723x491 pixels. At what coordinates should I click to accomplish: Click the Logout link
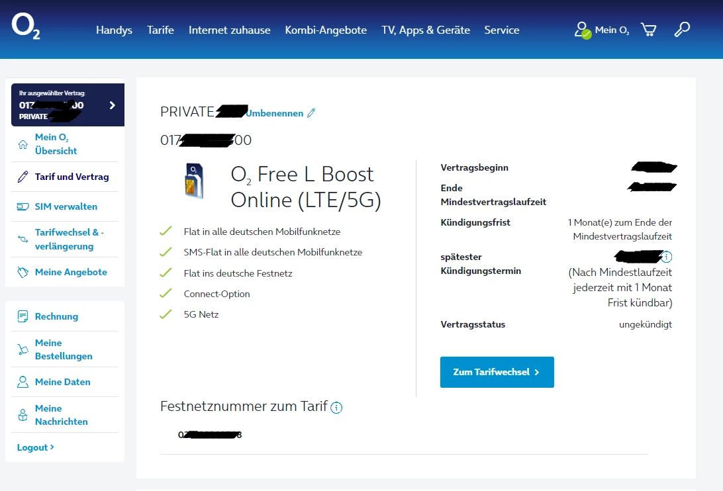[x=36, y=447]
